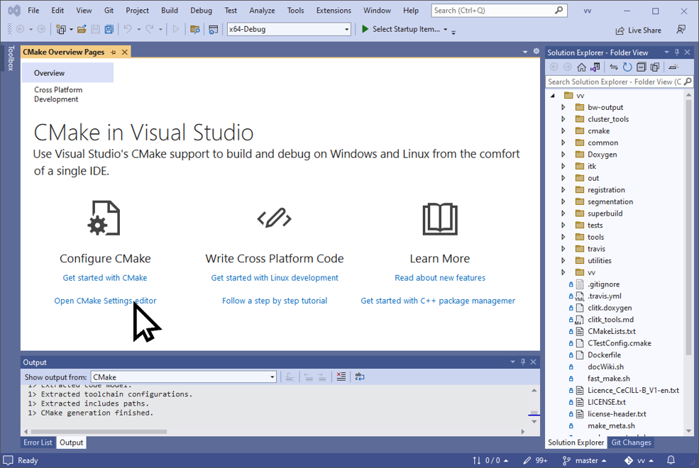
Task: Click the 0 / 0 unpushed commits indicator
Action: (491, 460)
